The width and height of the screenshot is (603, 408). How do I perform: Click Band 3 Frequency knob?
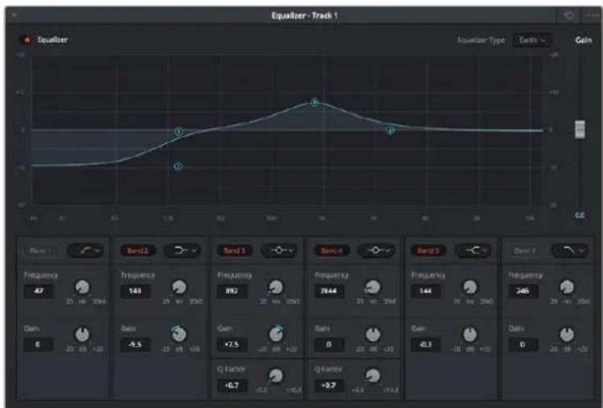tap(276, 287)
